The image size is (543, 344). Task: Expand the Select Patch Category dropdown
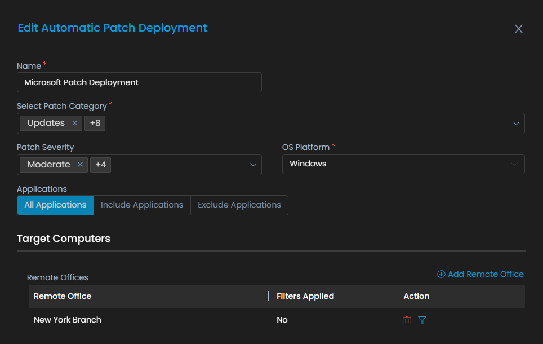point(516,124)
